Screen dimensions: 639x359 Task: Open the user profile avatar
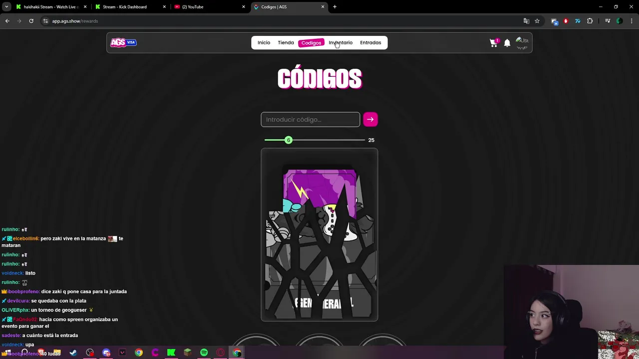click(x=522, y=43)
